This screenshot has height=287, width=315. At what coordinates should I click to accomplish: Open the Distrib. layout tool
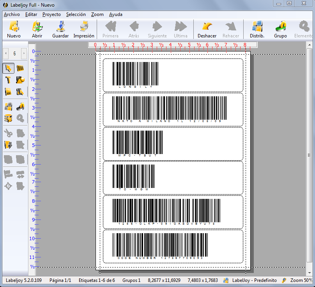click(x=257, y=29)
